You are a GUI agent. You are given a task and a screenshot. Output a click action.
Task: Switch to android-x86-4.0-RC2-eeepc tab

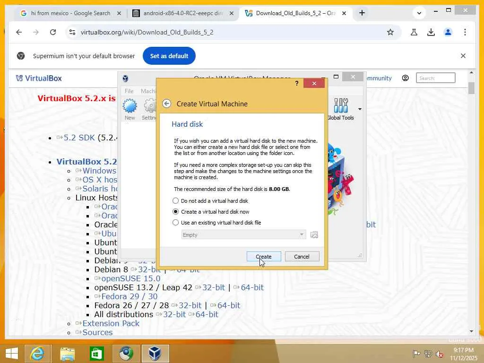point(183,13)
